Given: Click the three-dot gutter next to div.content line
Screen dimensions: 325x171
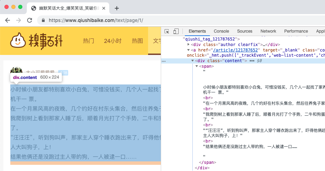Looking at the screenshot, I should (x=164, y=61).
